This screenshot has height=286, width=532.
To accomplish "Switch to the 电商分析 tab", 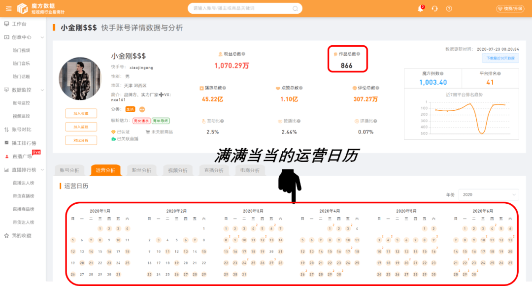I will click(250, 170).
